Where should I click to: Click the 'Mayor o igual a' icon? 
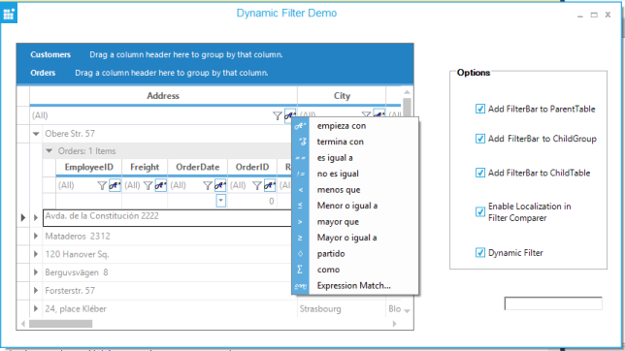301,238
